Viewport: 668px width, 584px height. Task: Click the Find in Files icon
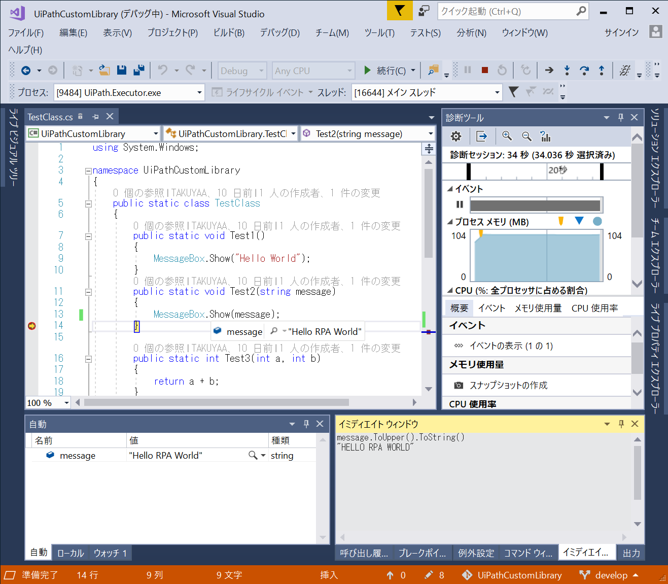[433, 70]
